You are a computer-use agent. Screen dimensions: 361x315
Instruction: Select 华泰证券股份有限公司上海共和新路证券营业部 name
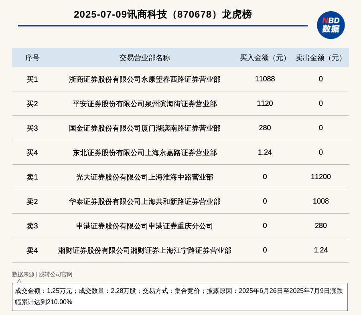pyautogui.click(x=144, y=201)
